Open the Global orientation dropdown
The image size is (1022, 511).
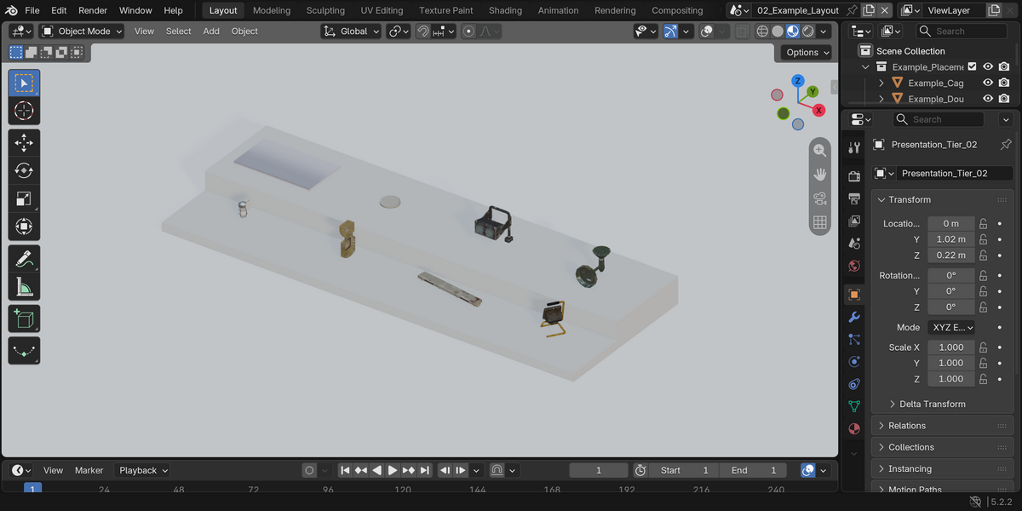(x=351, y=32)
